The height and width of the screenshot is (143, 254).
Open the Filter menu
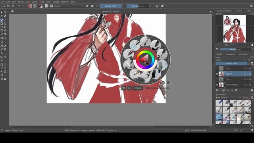(42, 2)
